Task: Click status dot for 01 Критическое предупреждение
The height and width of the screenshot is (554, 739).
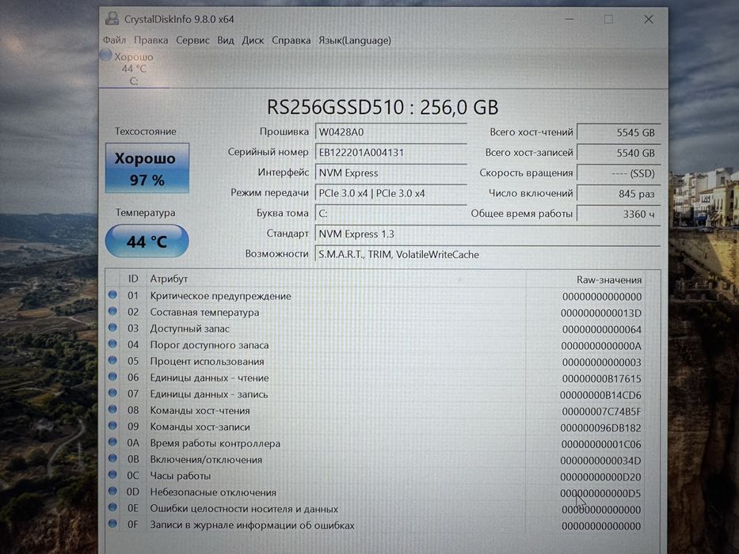Action: coord(112,295)
